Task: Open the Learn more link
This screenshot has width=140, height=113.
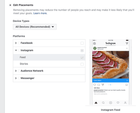Action: (x=40, y=13)
